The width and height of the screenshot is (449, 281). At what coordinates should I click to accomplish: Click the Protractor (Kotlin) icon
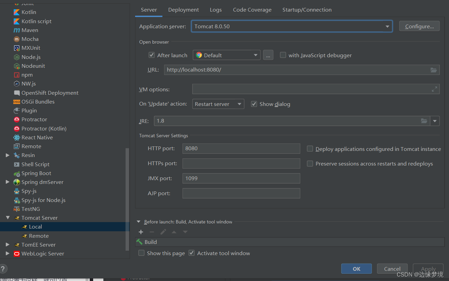(x=17, y=129)
